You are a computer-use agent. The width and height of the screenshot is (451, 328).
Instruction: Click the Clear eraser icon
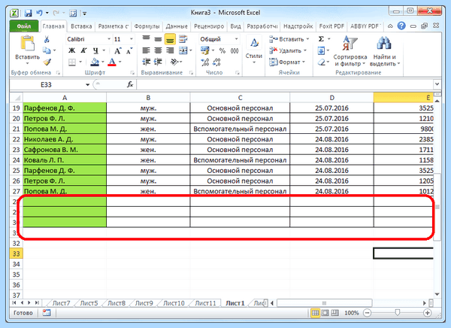(321, 62)
